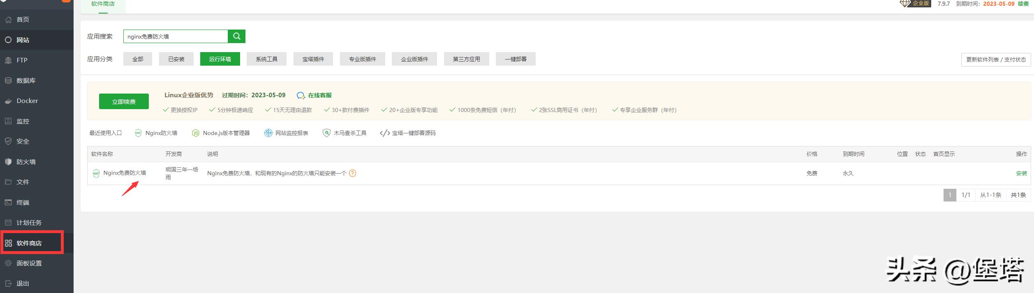The image size is (1034, 293).
Task: Click the 网站监控报表 globe icon
Action: pos(268,133)
